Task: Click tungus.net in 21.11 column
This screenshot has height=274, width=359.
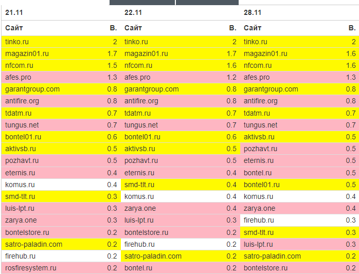Action: 22,125
